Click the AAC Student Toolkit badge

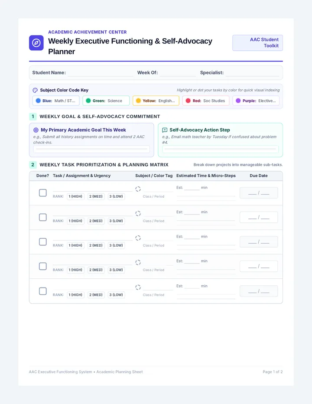(x=258, y=43)
